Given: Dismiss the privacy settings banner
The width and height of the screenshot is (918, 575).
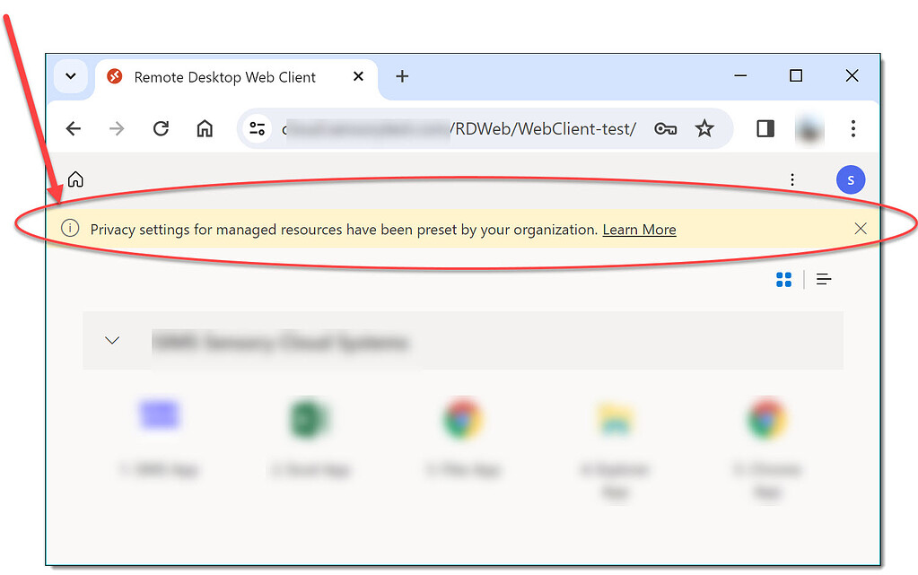Looking at the screenshot, I should coord(861,228).
